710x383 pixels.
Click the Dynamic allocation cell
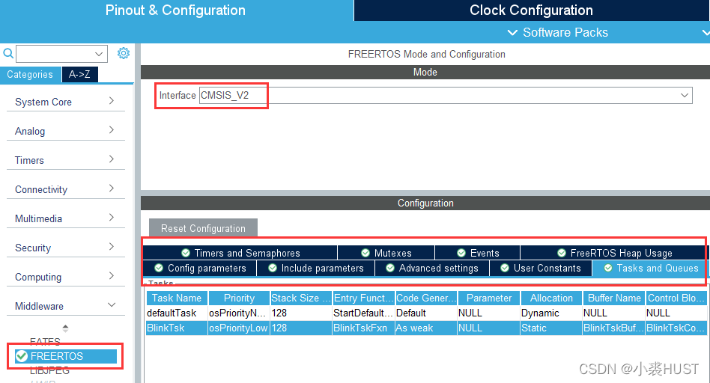tap(551, 313)
